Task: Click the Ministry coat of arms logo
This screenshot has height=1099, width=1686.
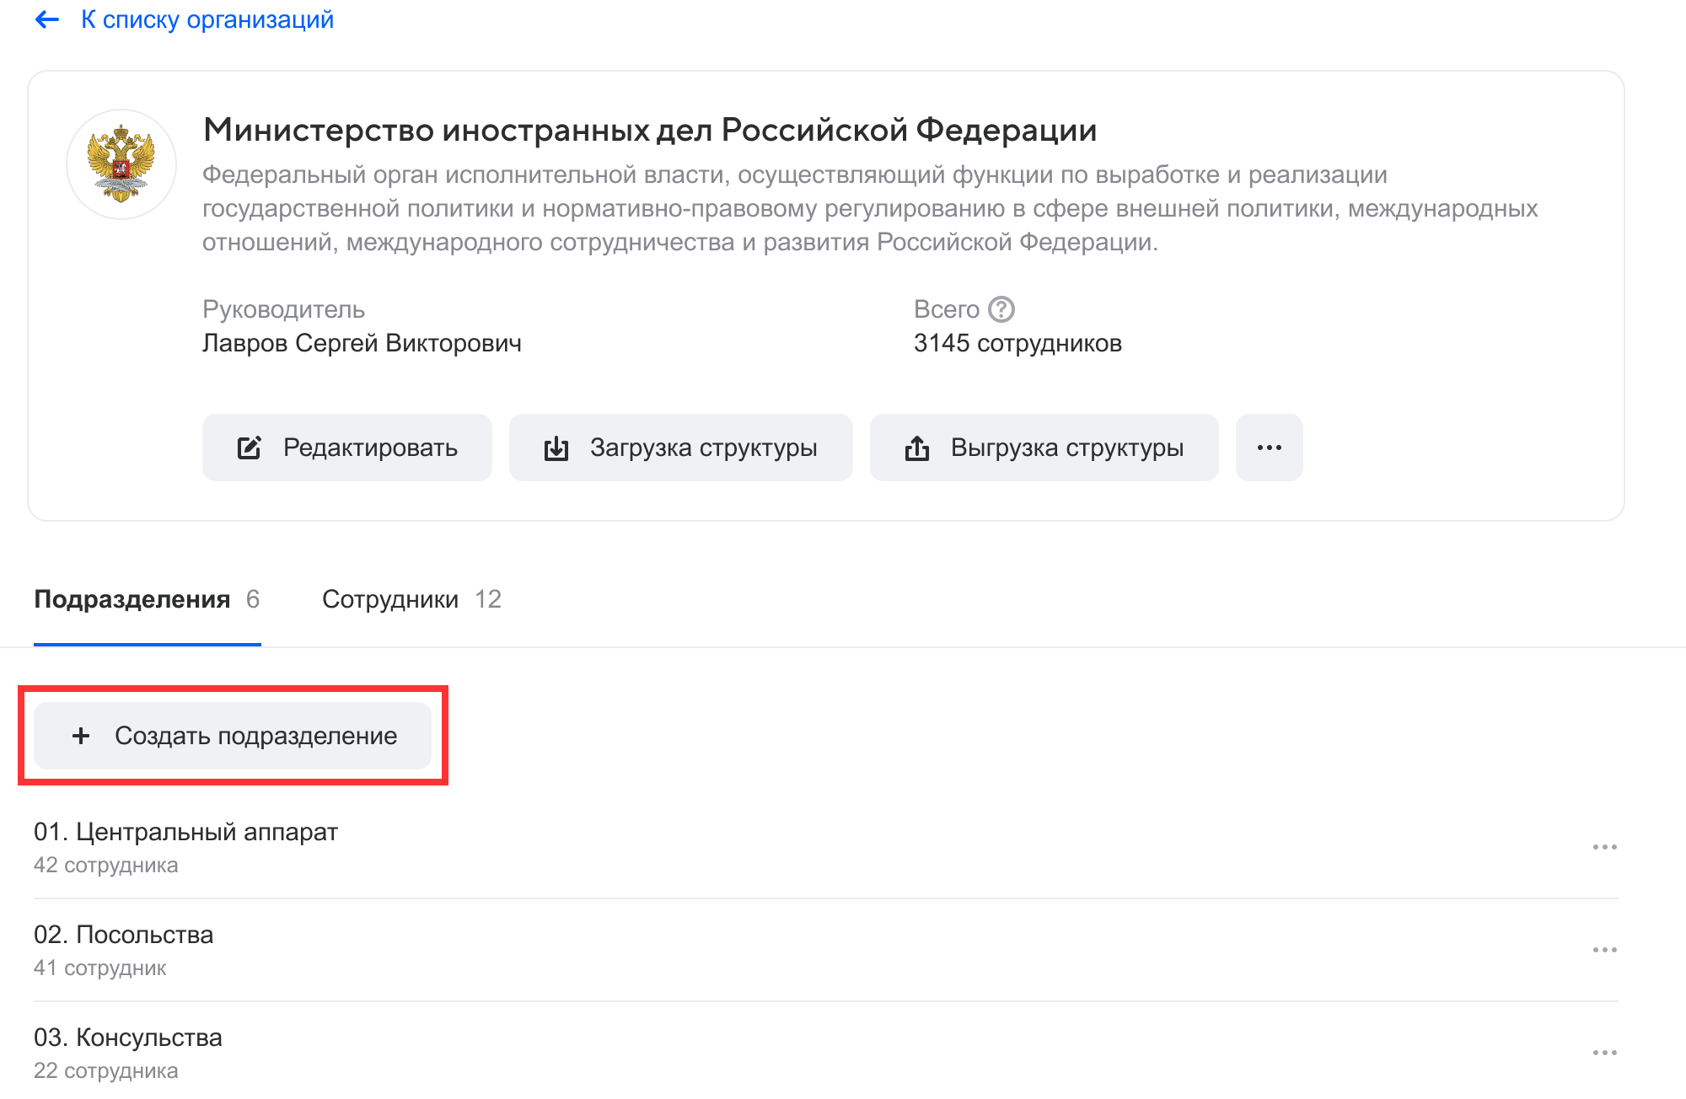Action: pyautogui.click(x=121, y=164)
